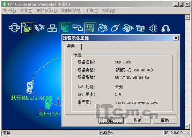Select the AV speaker service icon
Screen dimensions: 192x137
pyautogui.click(x=153, y=28)
